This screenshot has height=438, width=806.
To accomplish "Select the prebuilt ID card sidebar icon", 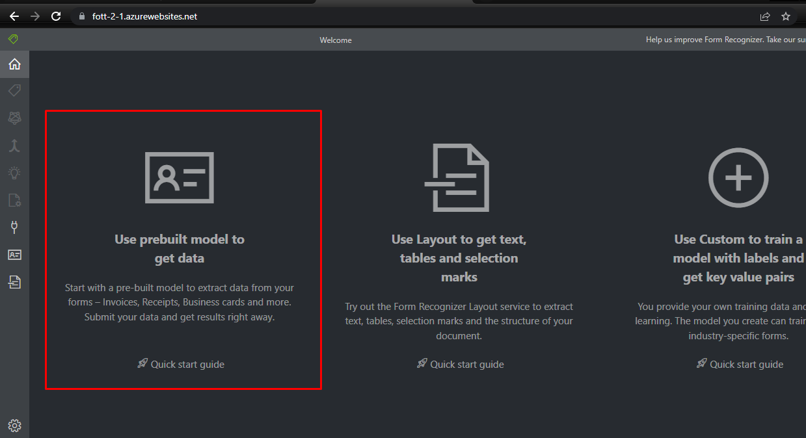I will (14, 255).
